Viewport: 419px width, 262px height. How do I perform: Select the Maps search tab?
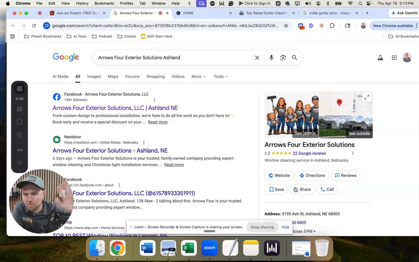(113, 76)
